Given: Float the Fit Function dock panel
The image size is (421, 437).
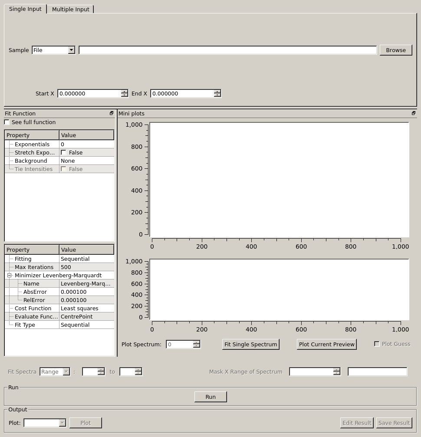Looking at the screenshot, I should coord(112,113).
